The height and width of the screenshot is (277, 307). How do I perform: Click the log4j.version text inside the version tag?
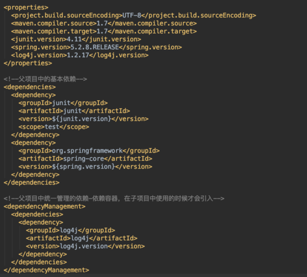(84, 246)
